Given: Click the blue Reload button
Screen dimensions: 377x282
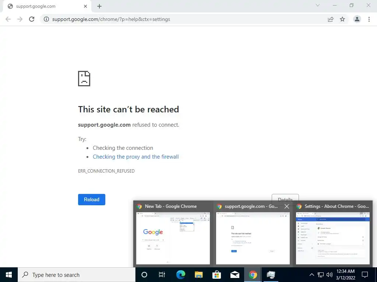Looking at the screenshot, I should tap(92, 199).
